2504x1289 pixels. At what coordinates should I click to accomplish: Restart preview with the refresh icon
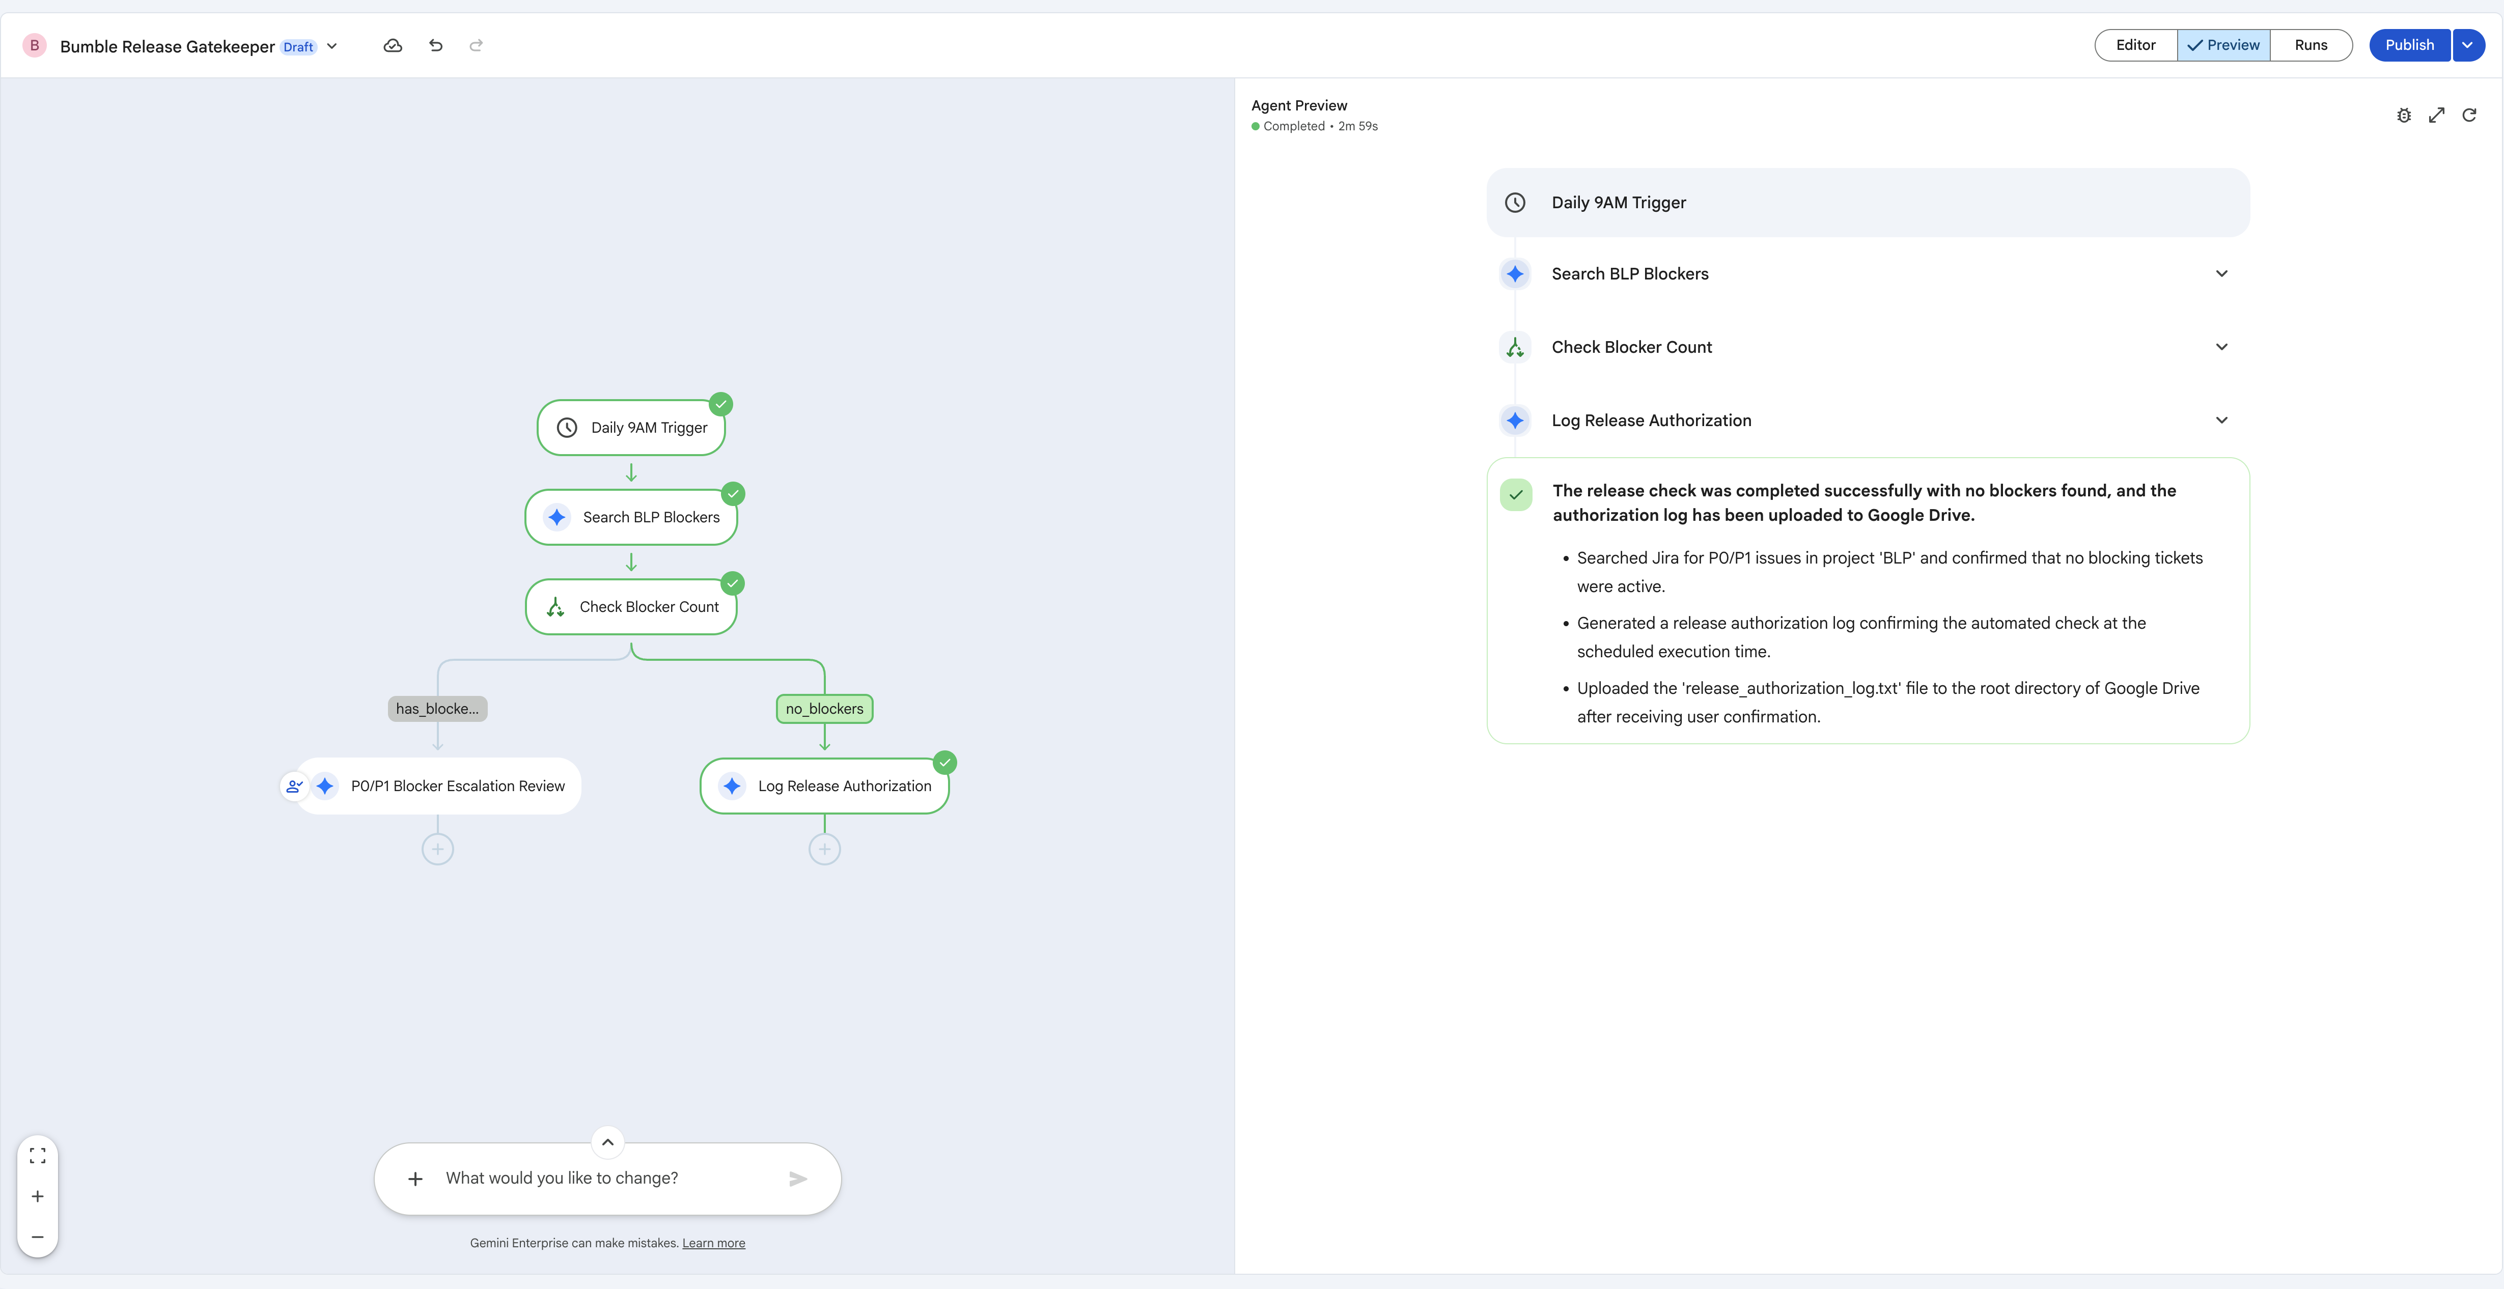click(x=2469, y=116)
